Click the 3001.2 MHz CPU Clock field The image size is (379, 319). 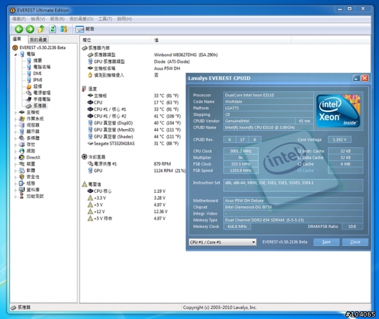[x=241, y=151]
